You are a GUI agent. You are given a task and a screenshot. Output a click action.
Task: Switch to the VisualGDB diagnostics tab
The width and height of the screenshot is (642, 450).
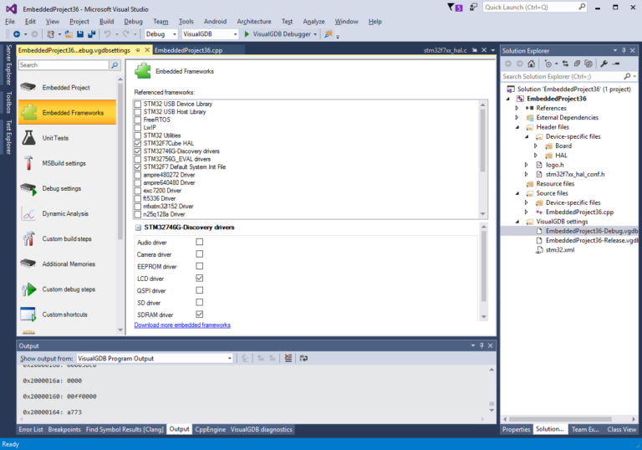tap(261, 430)
